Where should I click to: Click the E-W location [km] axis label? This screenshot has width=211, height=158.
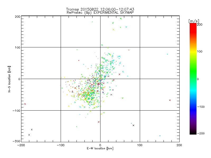click(100, 149)
